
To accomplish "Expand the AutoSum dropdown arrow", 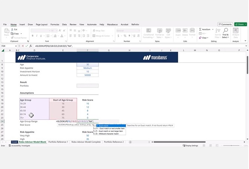I will [213, 29].
